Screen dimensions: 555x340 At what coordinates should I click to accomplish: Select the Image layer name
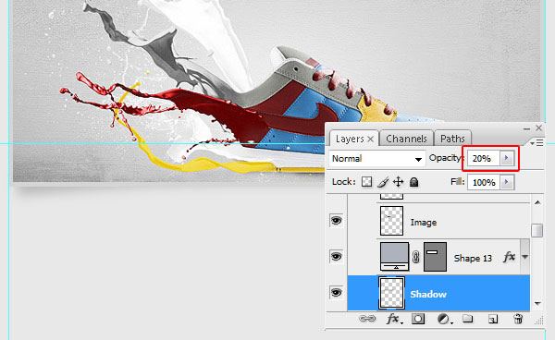pyautogui.click(x=424, y=223)
